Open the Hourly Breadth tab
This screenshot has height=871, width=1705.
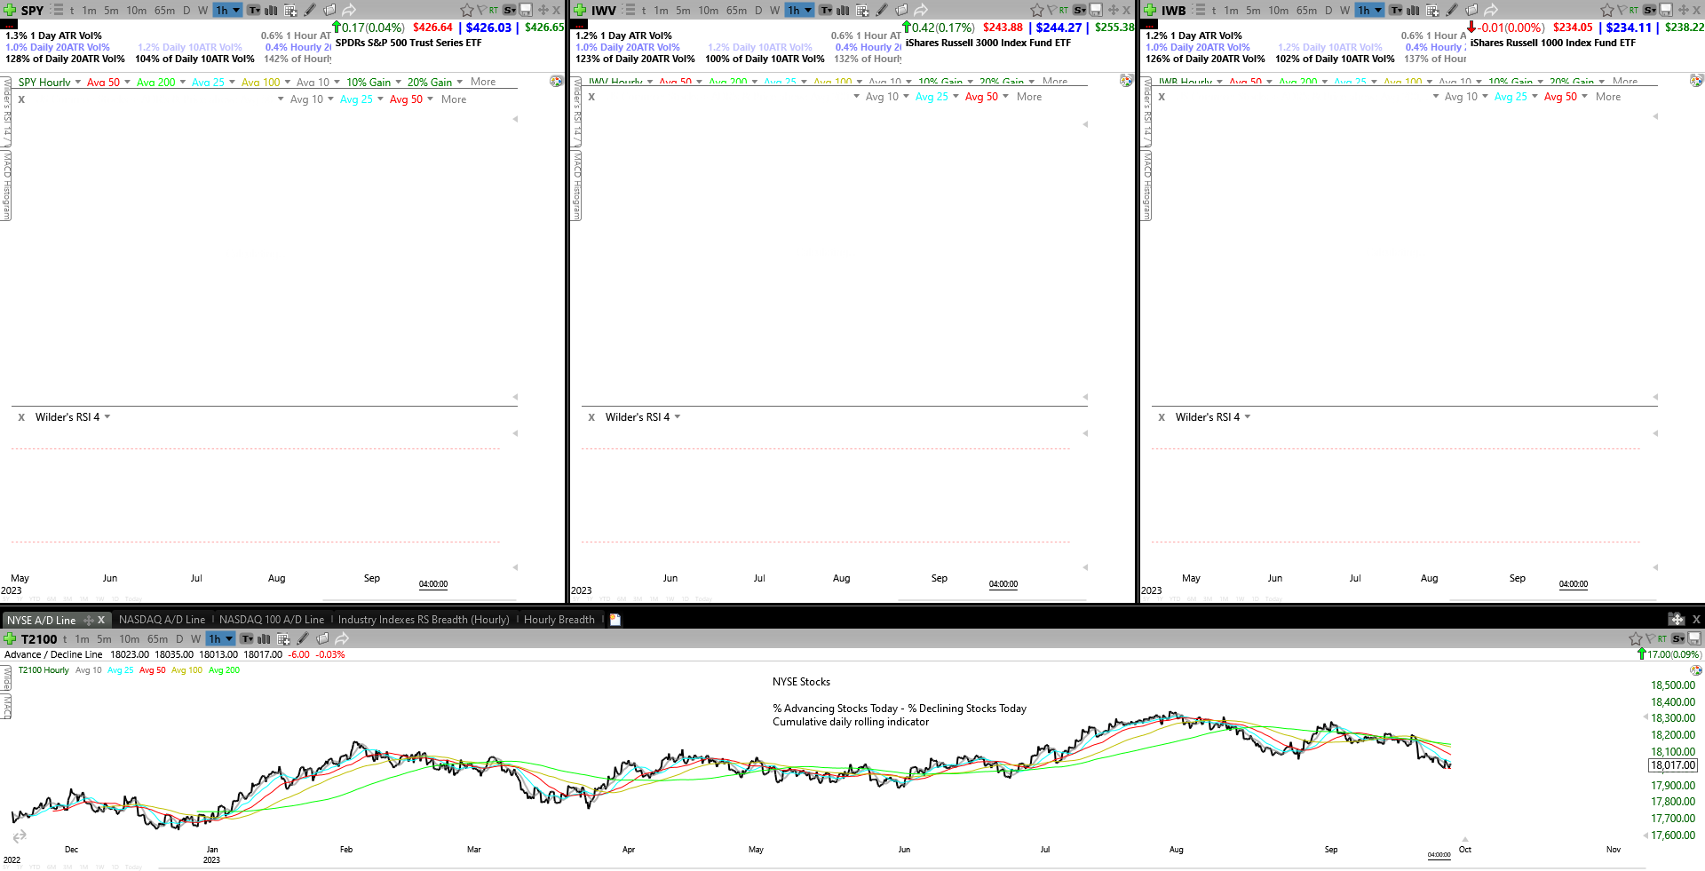click(x=559, y=620)
